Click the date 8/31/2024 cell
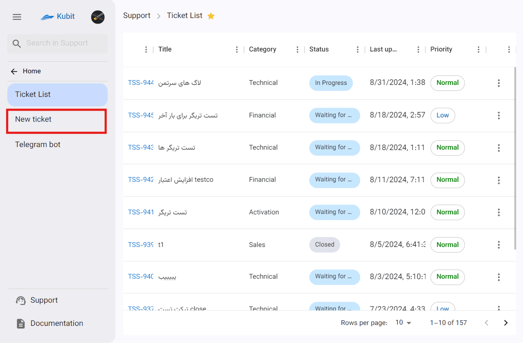Screen dimensions: 523x343 [398, 83]
